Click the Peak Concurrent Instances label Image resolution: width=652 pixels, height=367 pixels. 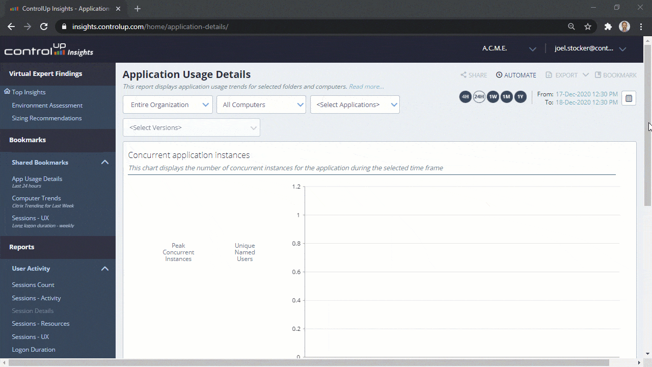click(x=178, y=252)
